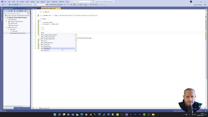
Task: Collapse the OpenGL Create Window Project node
Action: [x=5, y=18]
